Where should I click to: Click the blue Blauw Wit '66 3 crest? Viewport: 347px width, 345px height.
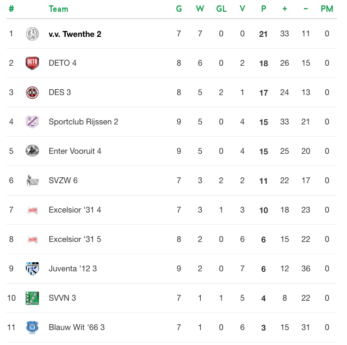pyautogui.click(x=33, y=327)
